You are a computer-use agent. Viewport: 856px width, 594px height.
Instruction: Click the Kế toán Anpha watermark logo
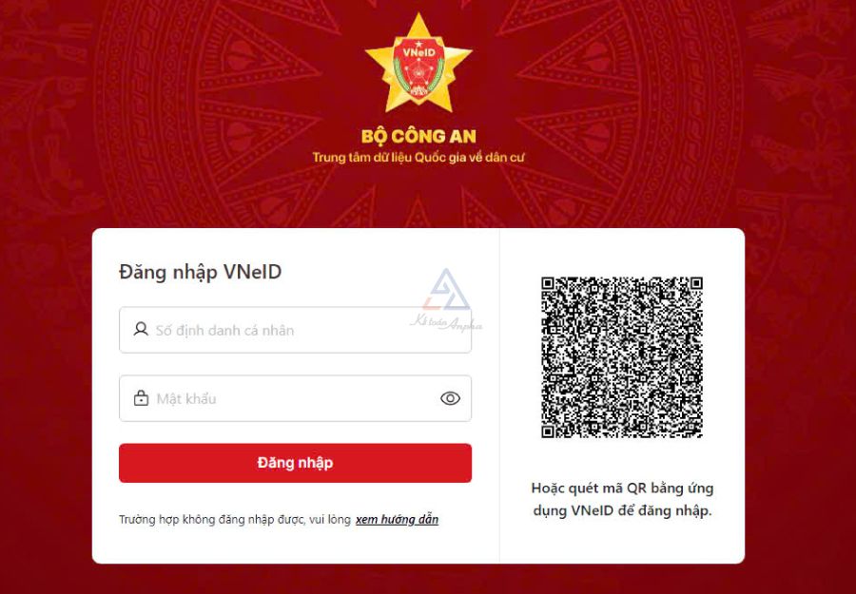click(447, 300)
